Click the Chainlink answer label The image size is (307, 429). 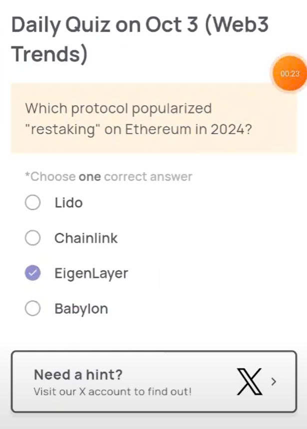pyautogui.click(x=86, y=238)
